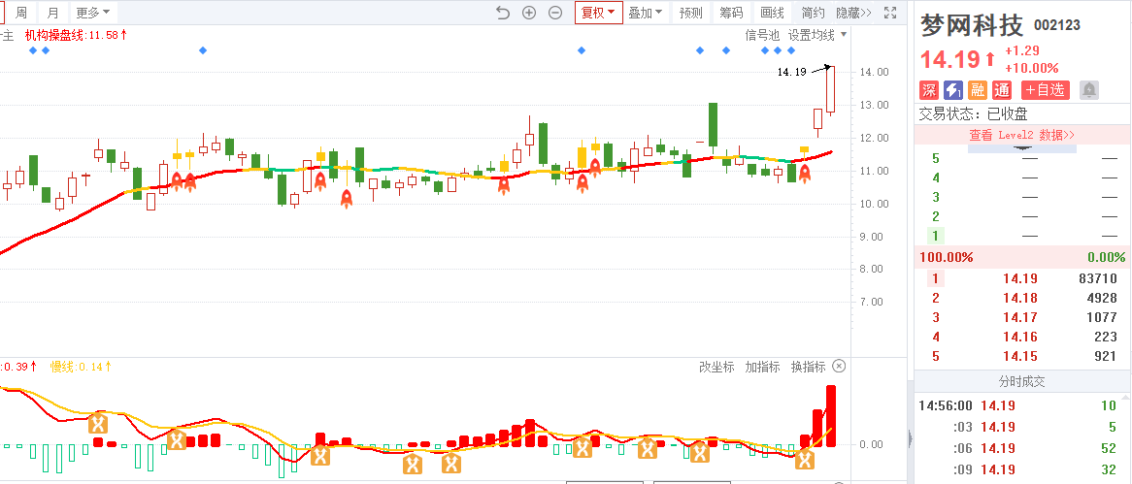Close the indicator panel with X icon

click(x=840, y=367)
